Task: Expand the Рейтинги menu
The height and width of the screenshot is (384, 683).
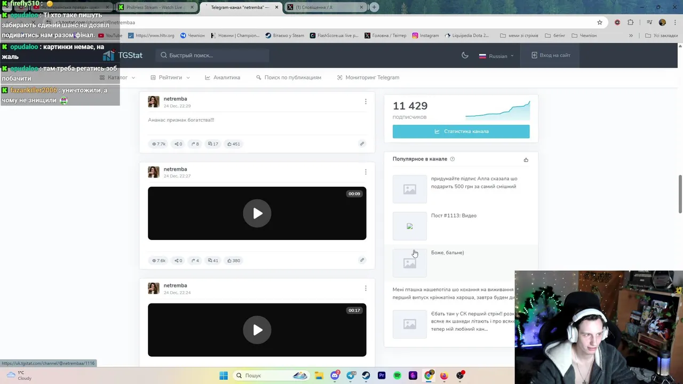Action: point(170,77)
